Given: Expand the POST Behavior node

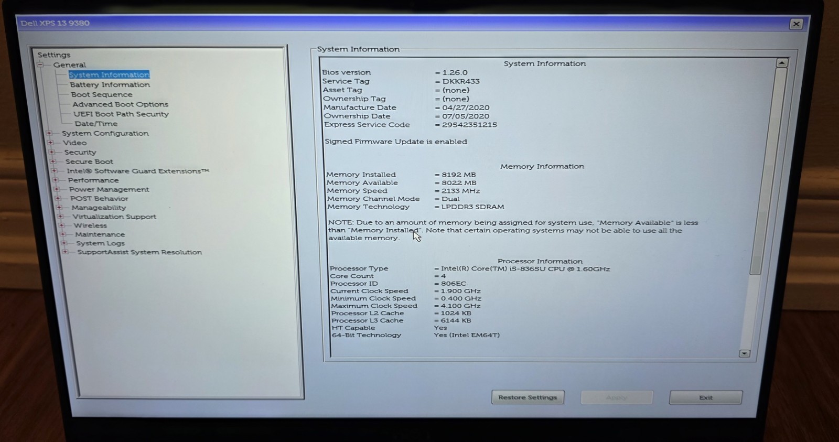Looking at the screenshot, I should click(58, 198).
